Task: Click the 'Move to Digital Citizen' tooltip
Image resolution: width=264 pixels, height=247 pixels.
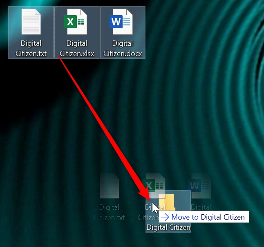Action: (204, 217)
